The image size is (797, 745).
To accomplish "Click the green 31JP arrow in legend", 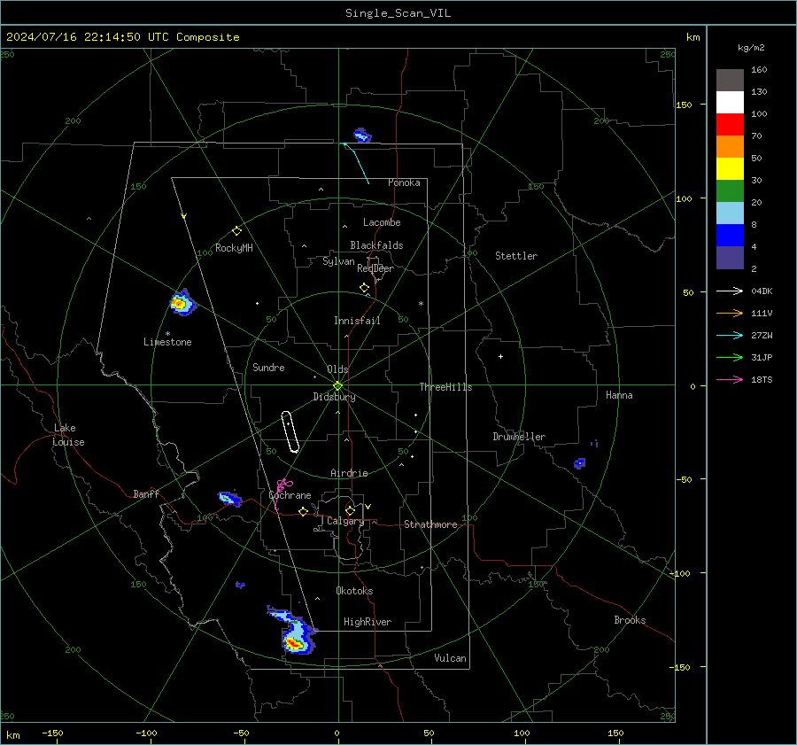I will point(730,358).
